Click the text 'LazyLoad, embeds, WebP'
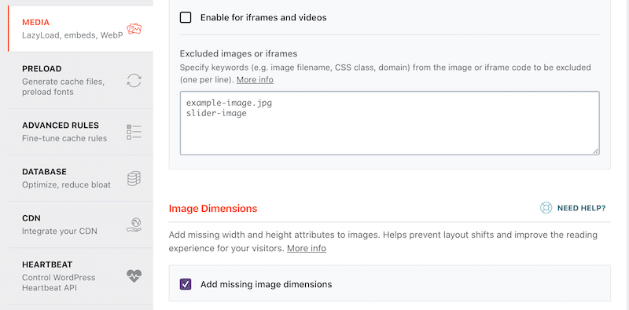Screen dimensions: 629x310 point(72,35)
